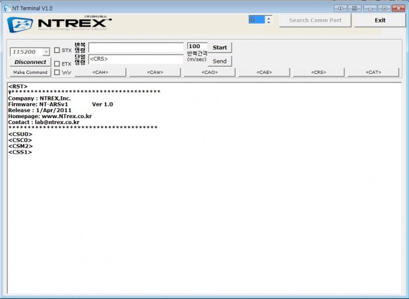The width and height of the screenshot is (409, 299).
Task: Click the Release : 1/Apr/2011 line
Action: point(40,110)
